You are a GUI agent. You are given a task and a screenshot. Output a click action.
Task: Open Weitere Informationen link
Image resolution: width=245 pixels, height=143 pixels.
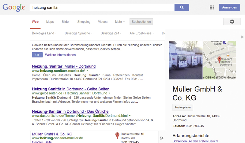tap(60, 55)
